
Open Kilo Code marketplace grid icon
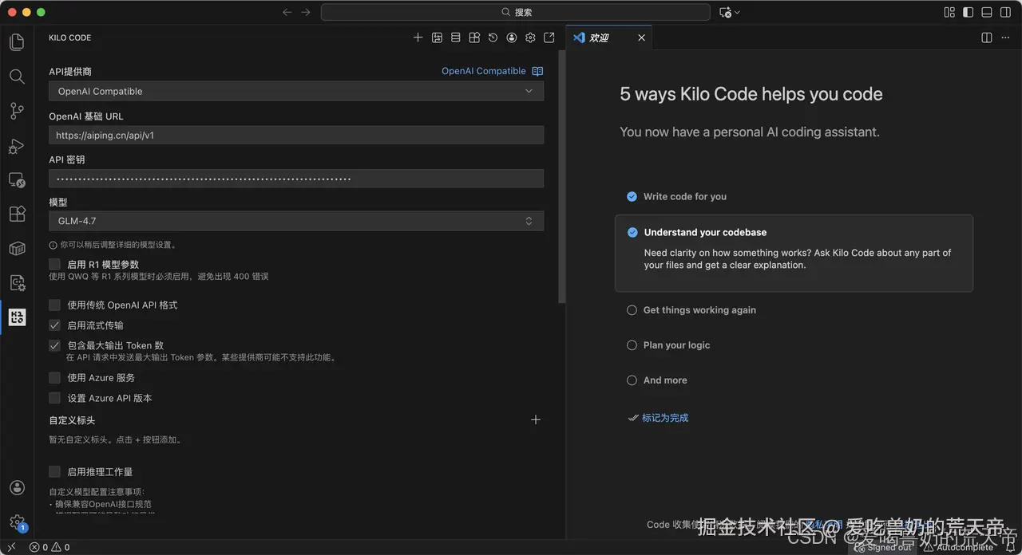click(x=474, y=37)
